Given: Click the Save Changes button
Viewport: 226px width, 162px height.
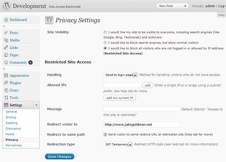Looking at the screenshot, I should click(x=59, y=156).
